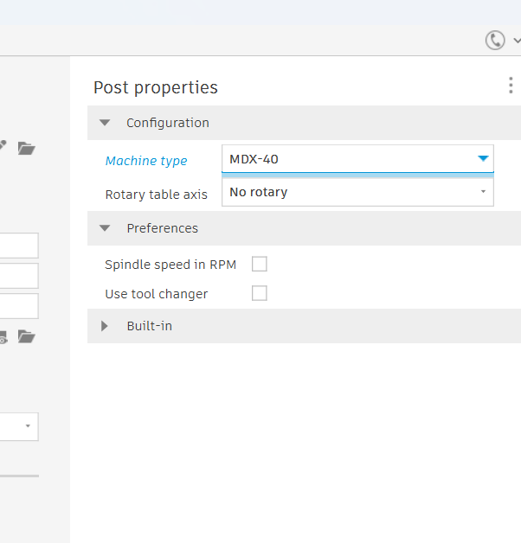Collapse the Configuration section
The height and width of the screenshot is (543, 521).
(x=105, y=123)
